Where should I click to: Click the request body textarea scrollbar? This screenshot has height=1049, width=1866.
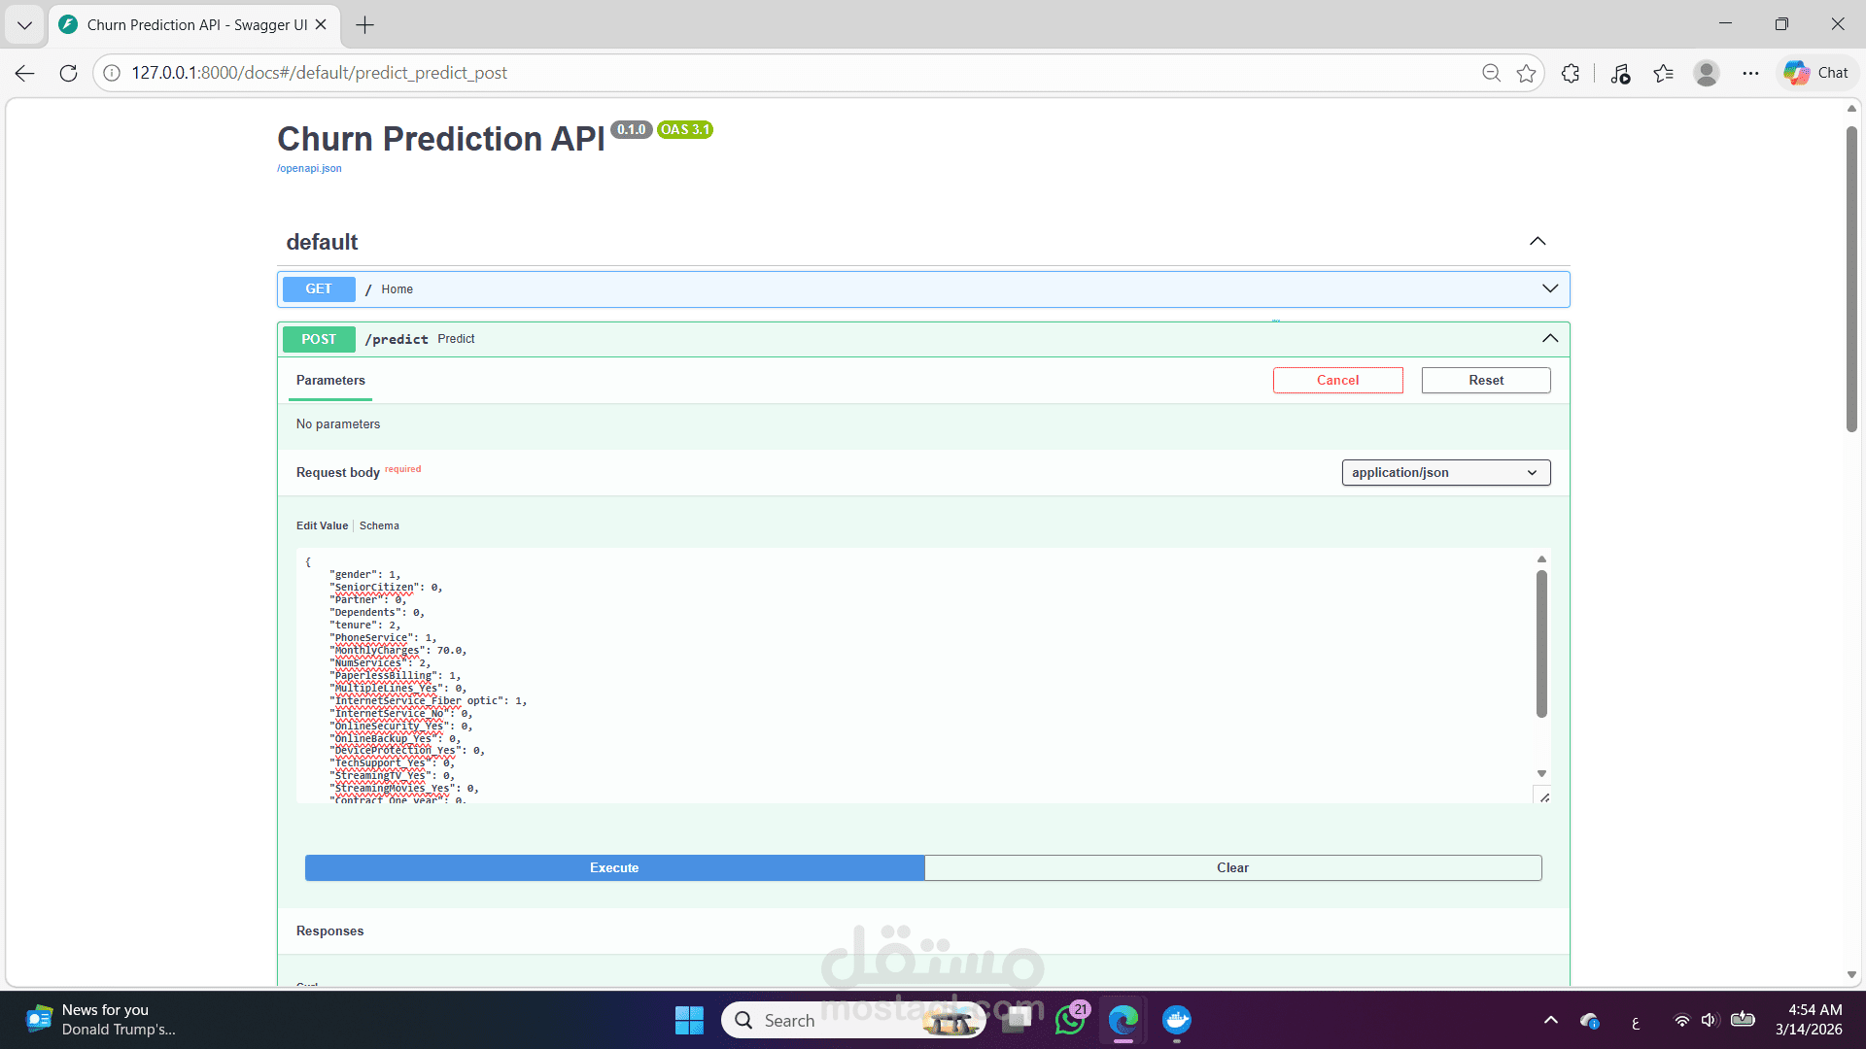[1541, 643]
